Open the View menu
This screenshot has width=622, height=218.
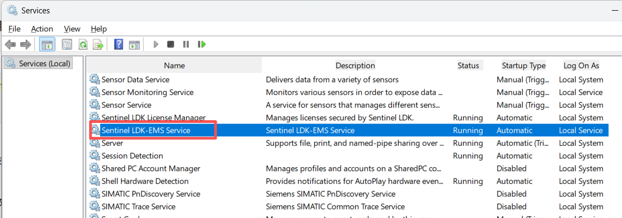[72, 29]
